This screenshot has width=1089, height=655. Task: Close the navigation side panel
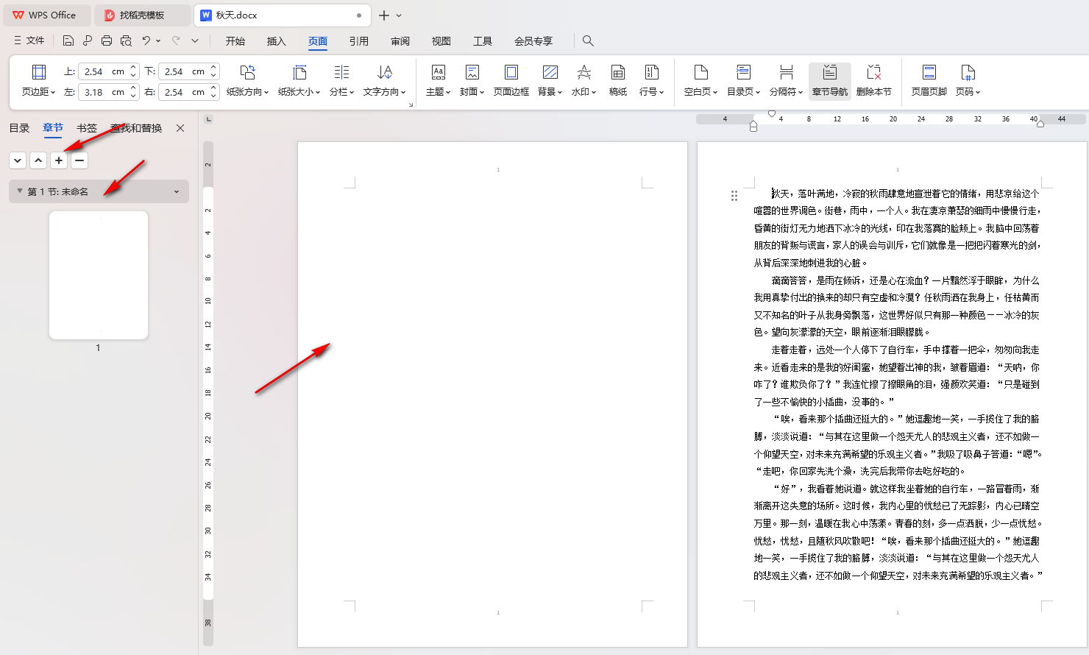click(180, 128)
